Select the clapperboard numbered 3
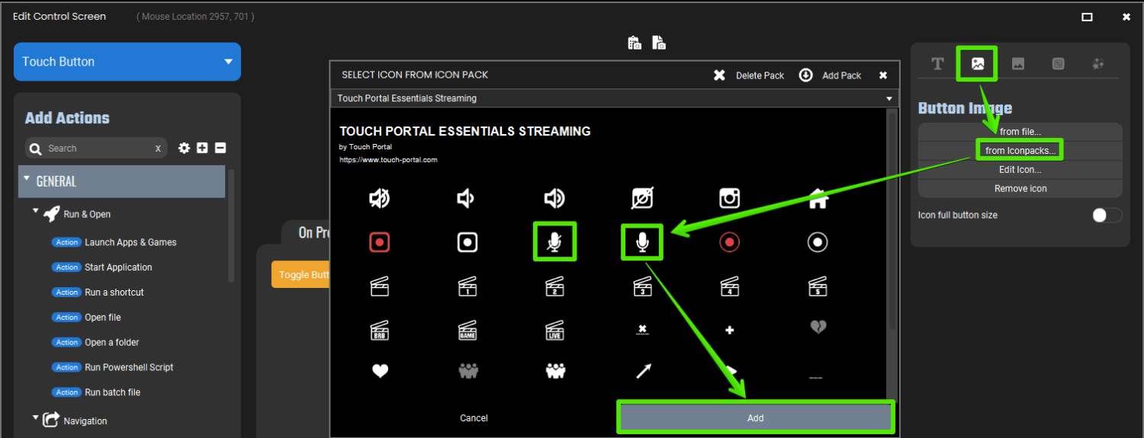Screen dimensions: 1144x438 642,287
